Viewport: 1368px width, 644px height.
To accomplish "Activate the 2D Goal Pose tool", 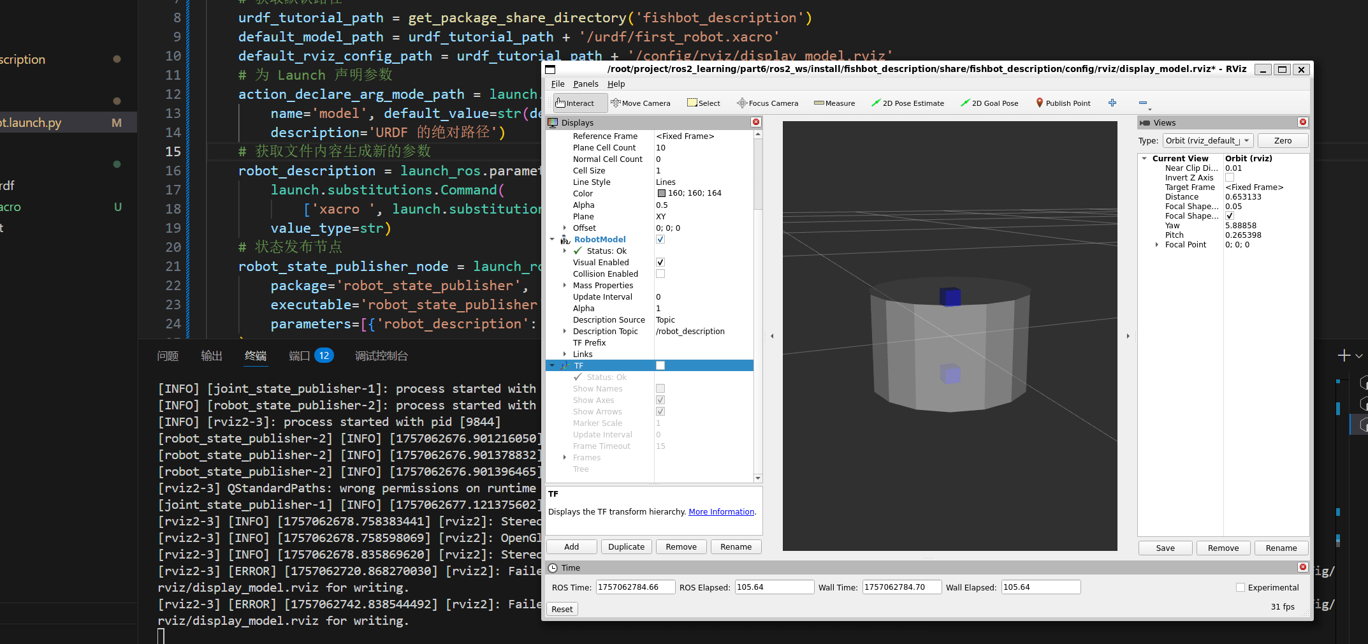I will (x=989, y=103).
